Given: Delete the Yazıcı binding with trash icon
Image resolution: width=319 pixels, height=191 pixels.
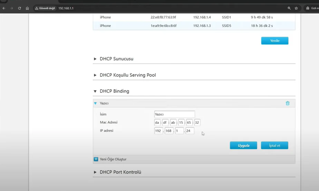Looking at the screenshot, I should click(288, 103).
